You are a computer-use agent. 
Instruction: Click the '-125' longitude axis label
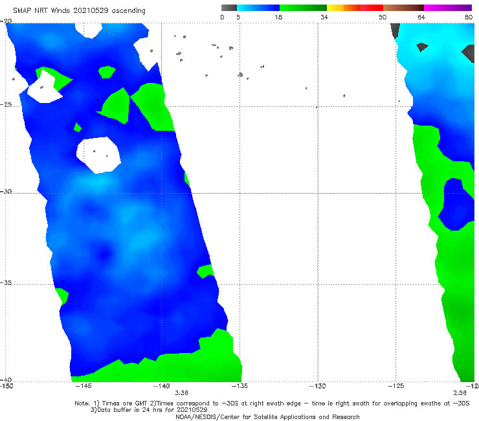coord(396,386)
